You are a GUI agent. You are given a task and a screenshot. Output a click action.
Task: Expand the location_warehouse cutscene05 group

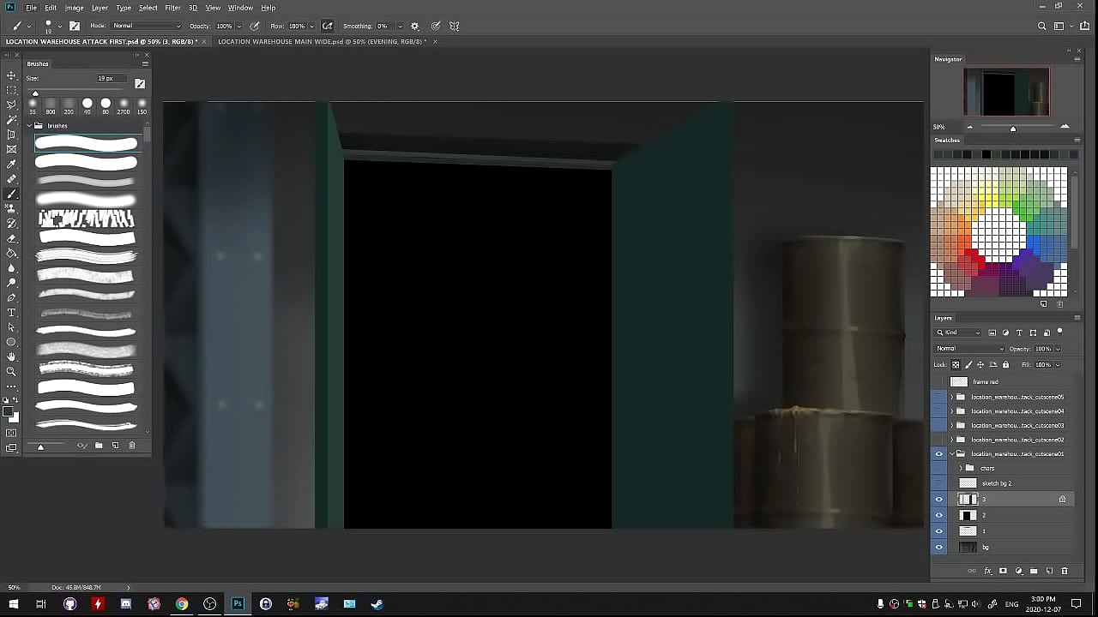(951, 397)
